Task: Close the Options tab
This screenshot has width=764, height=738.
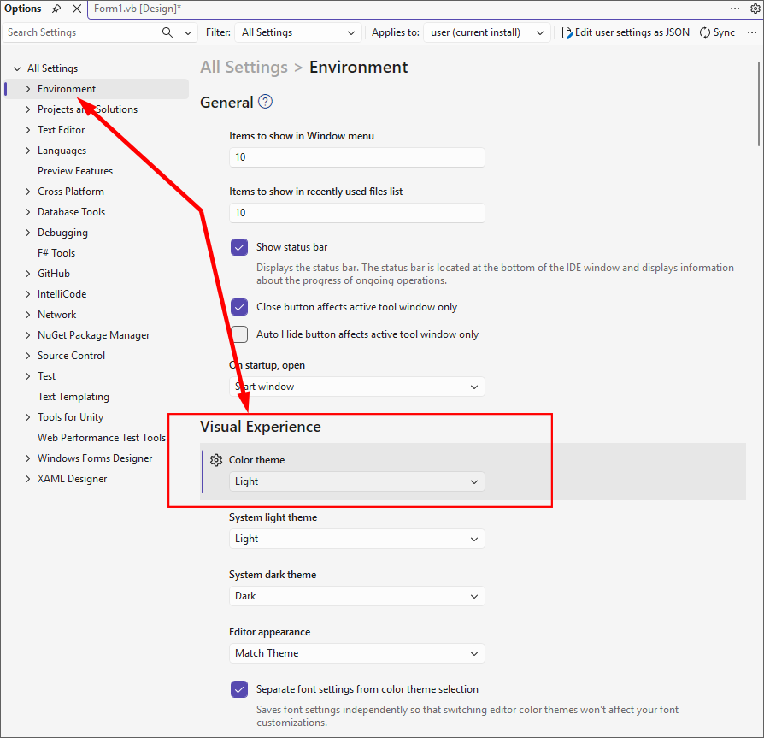Action: pyautogui.click(x=77, y=9)
